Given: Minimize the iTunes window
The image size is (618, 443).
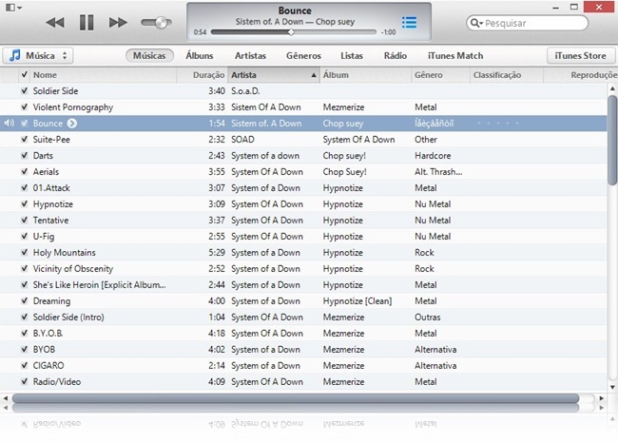Looking at the screenshot, I should tap(556, 8).
